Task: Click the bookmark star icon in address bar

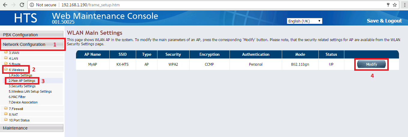Action: click(x=395, y=5)
